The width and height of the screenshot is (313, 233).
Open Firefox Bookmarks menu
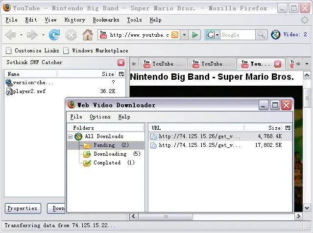pyautogui.click(x=106, y=20)
